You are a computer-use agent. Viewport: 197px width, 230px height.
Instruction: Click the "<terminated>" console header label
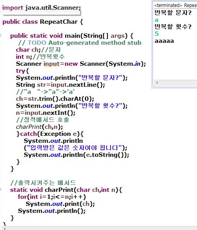168,5
